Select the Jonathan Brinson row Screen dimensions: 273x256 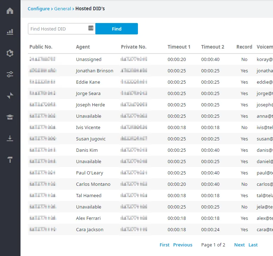(150, 71)
